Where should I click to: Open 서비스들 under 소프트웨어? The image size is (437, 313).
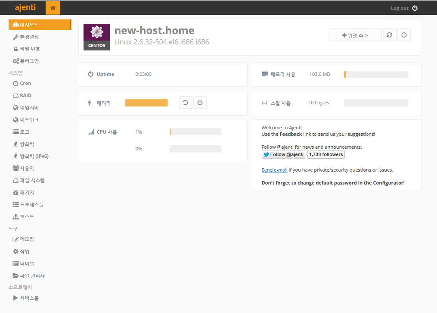29,298
